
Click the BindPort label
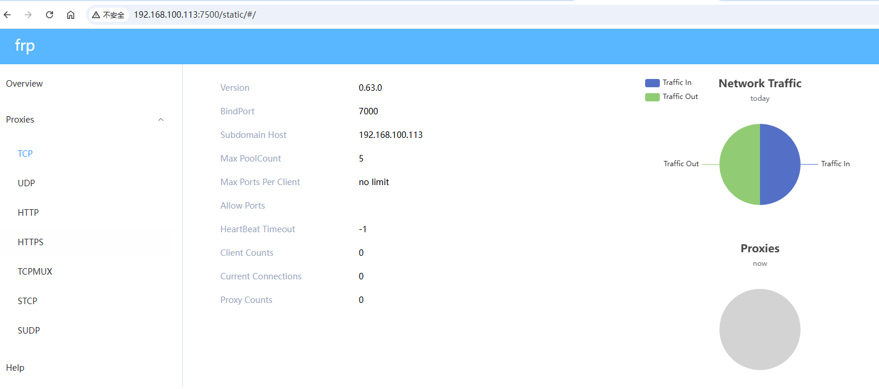click(x=237, y=111)
